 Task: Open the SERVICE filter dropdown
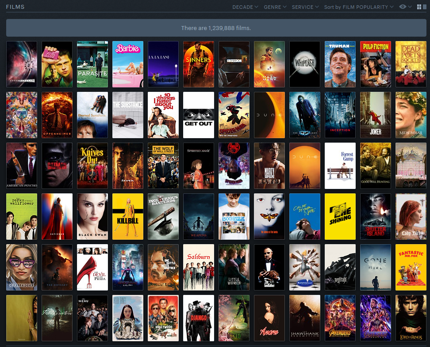[305, 7]
